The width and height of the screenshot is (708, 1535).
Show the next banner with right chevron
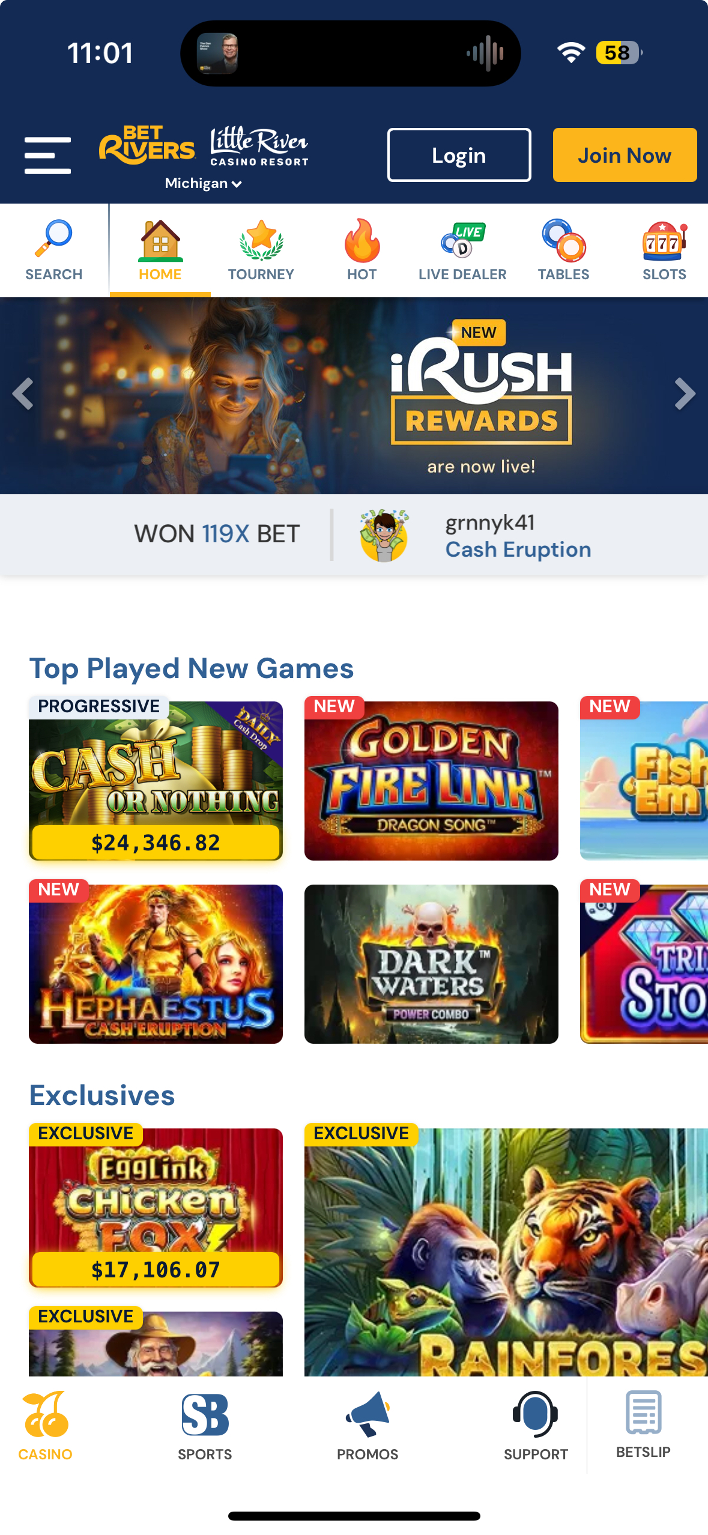pyautogui.click(x=685, y=394)
